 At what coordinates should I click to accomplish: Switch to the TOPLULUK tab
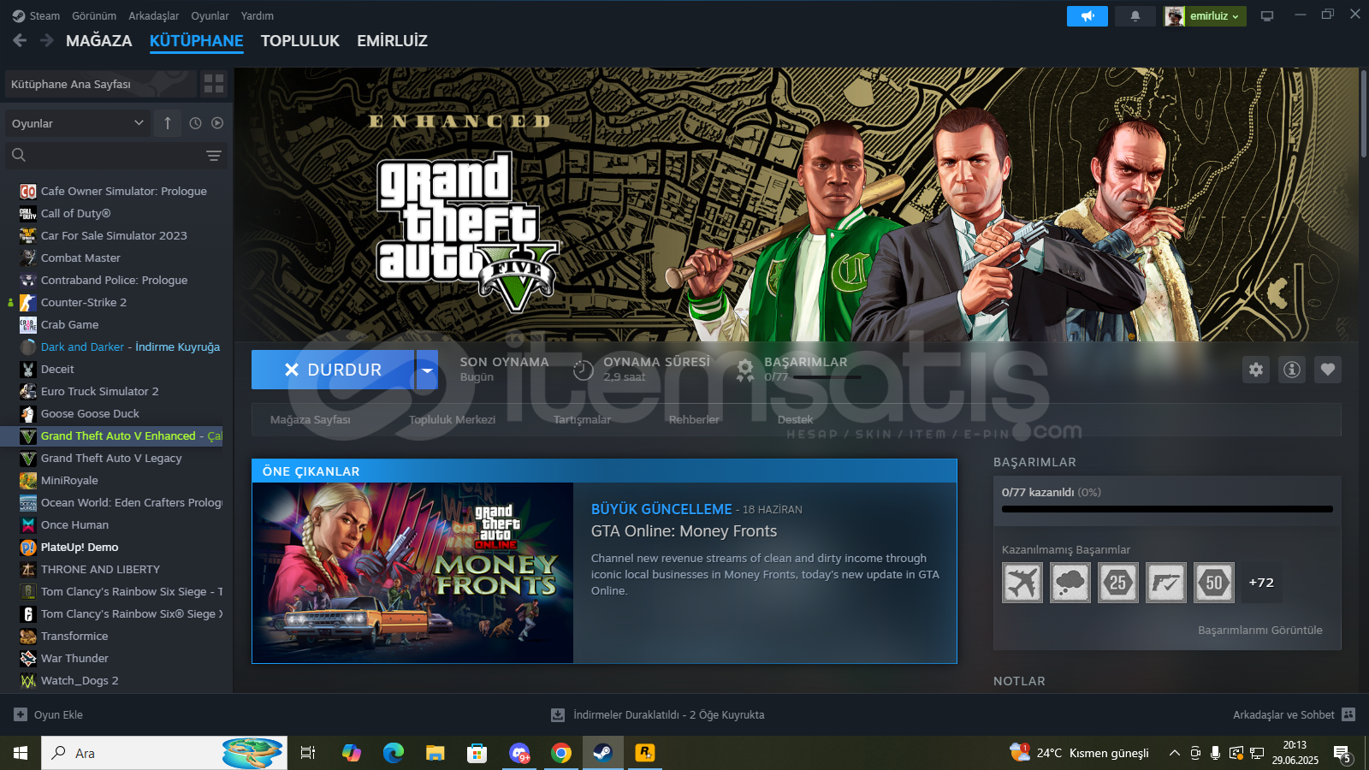[300, 40]
